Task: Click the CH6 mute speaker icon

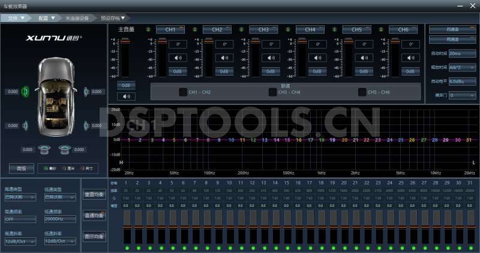Action: click(x=411, y=58)
